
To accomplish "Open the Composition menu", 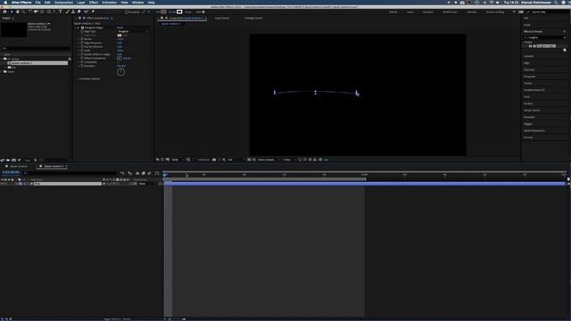I will point(63,2).
